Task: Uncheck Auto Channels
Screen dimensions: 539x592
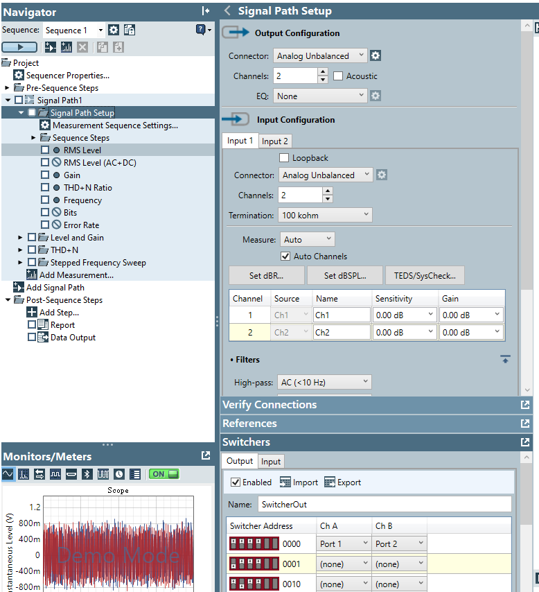Action: (x=285, y=256)
